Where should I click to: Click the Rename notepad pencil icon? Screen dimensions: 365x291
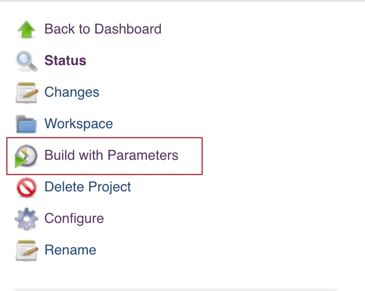27,251
